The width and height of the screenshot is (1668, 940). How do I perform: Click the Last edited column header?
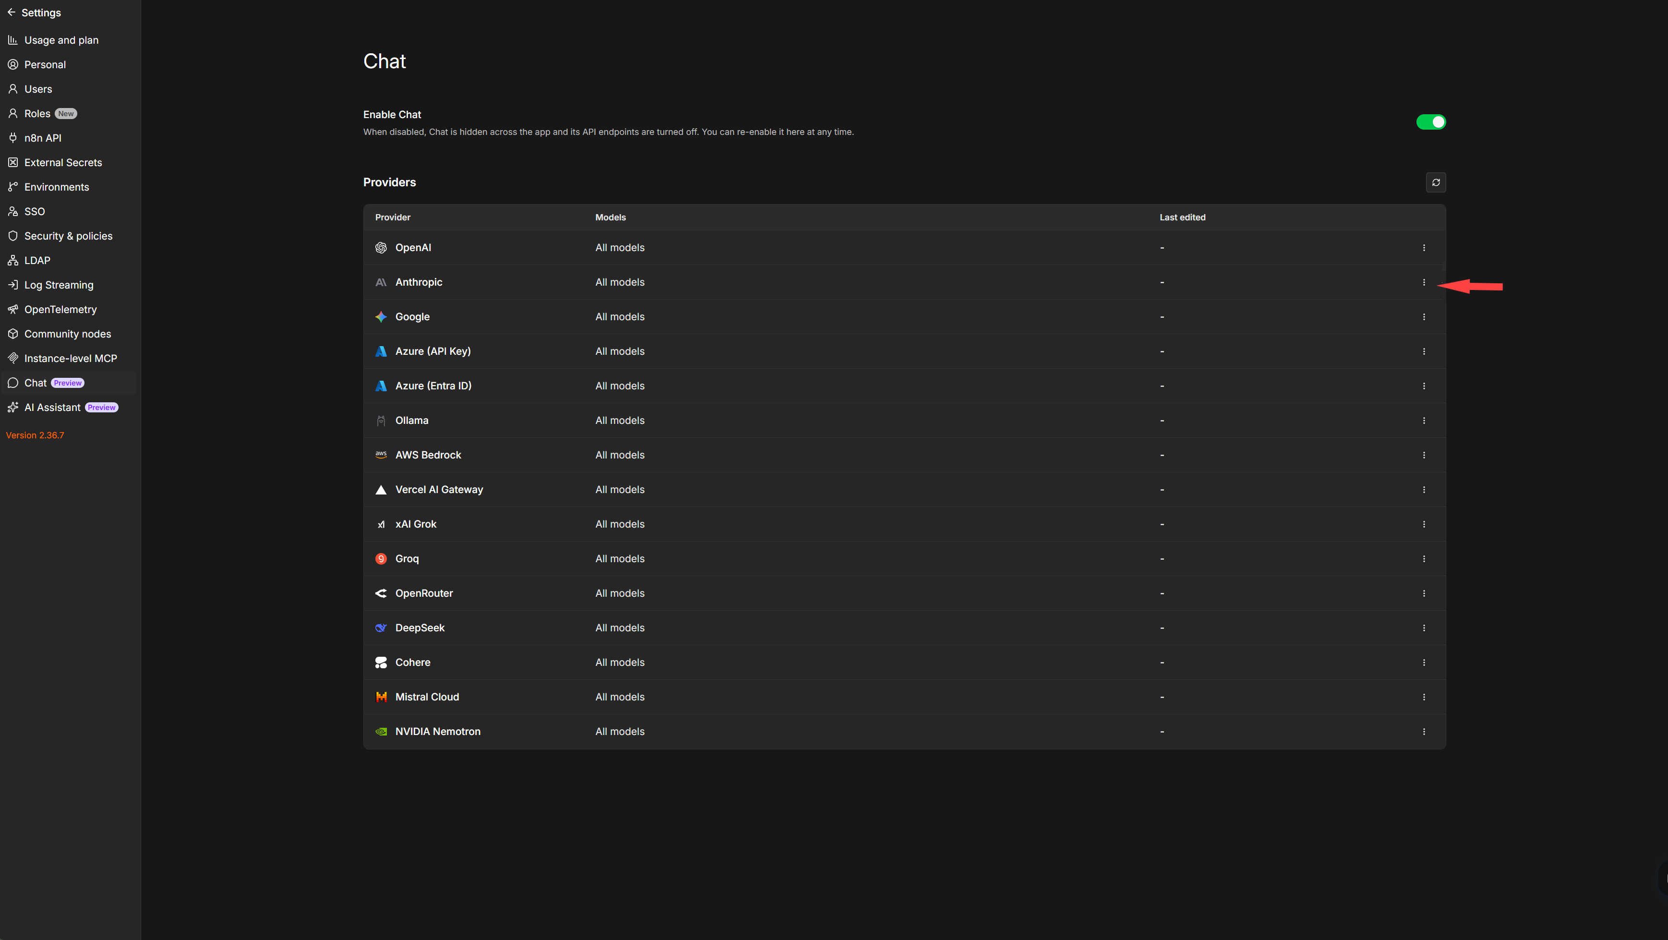click(1182, 217)
